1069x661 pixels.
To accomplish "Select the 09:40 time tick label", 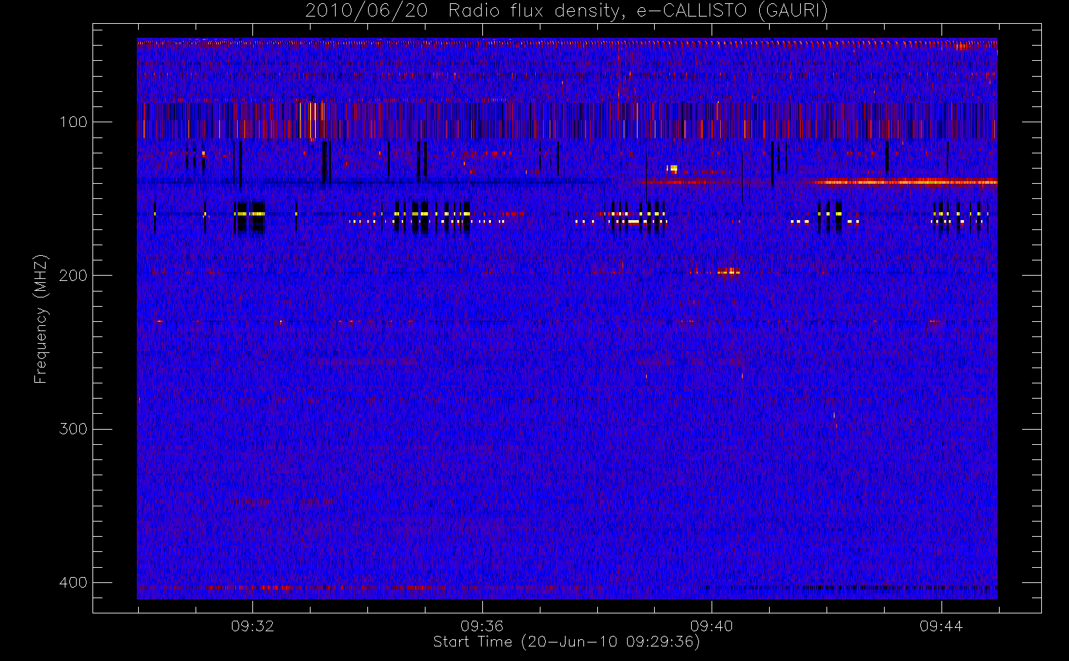I will tap(712, 626).
